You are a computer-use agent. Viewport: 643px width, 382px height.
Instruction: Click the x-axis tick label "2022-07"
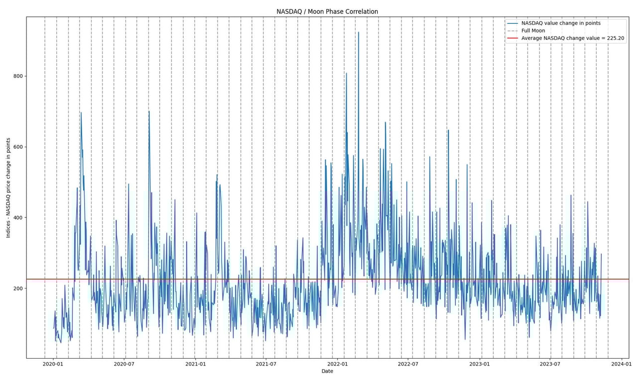[x=409, y=364]
